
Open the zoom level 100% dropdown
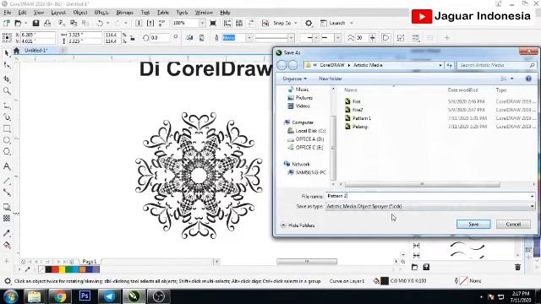click(x=202, y=23)
